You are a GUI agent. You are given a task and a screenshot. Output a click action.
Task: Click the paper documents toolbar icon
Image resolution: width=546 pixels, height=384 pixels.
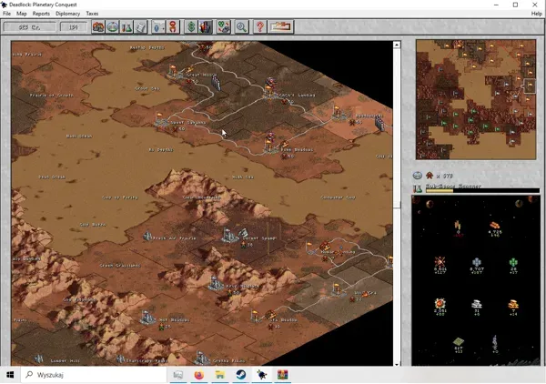click(141, 26)
